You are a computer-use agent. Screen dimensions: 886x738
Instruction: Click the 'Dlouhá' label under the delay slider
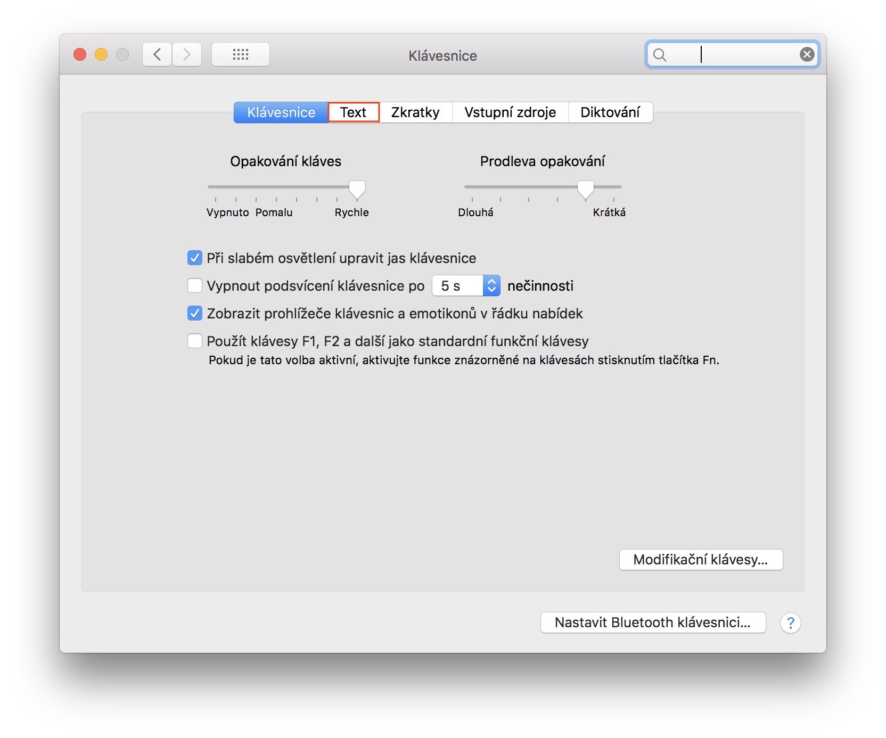[476, 212]
